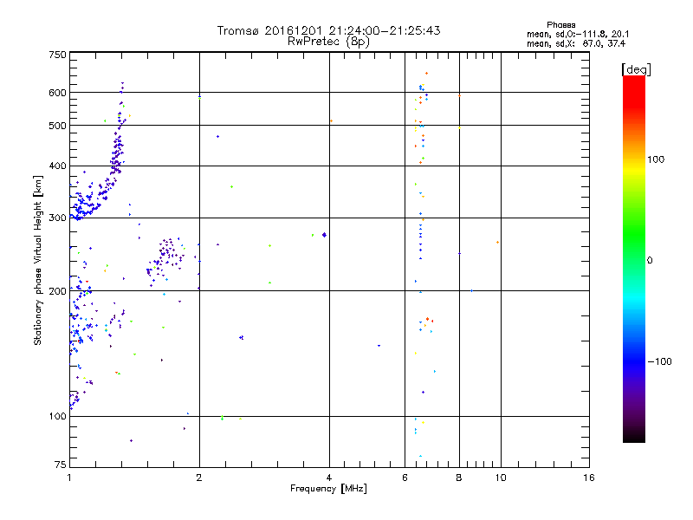Click the y-axis tick label '750'

click(x=57, y=55)
